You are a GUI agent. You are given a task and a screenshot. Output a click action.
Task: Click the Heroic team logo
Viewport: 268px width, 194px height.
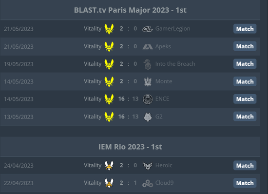coord(148,165)
